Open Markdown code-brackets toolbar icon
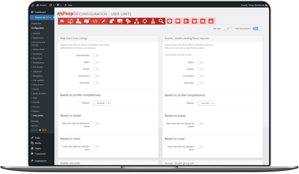 coord(95,21)
